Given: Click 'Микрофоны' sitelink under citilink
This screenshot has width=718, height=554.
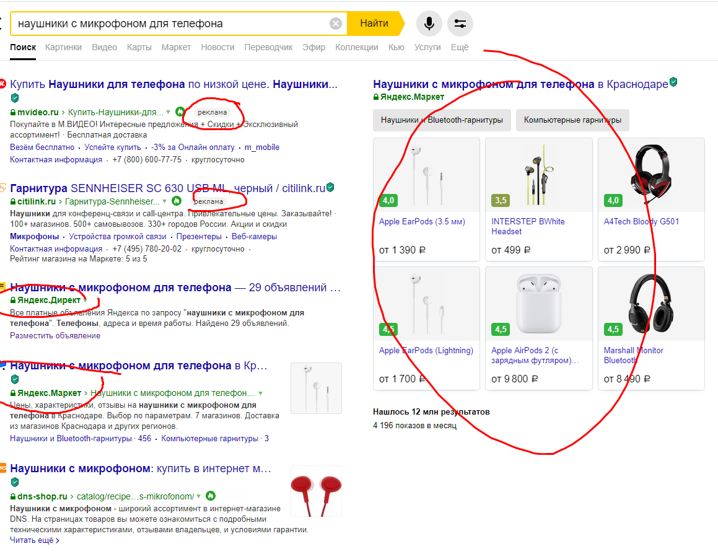Looking at the screenshot, I should pyautogui.click(x=34, y=237).
